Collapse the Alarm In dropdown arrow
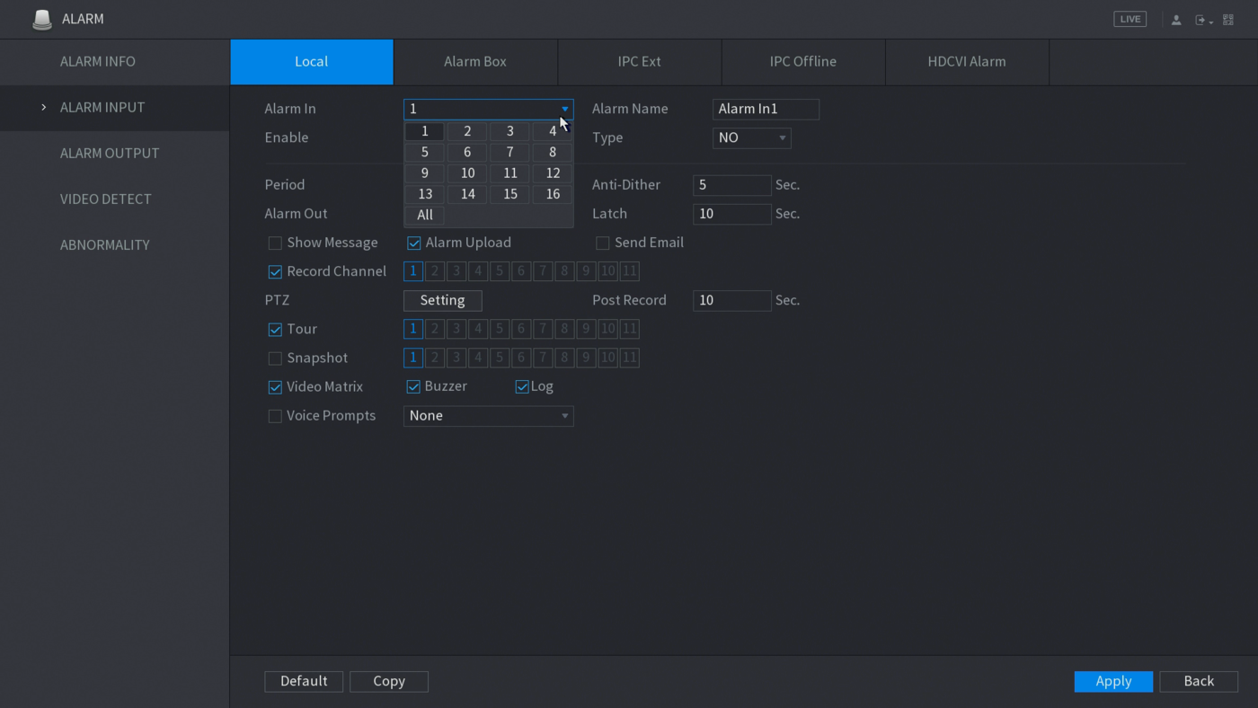This screenshot has height=708, width=1258. [564, 109]
